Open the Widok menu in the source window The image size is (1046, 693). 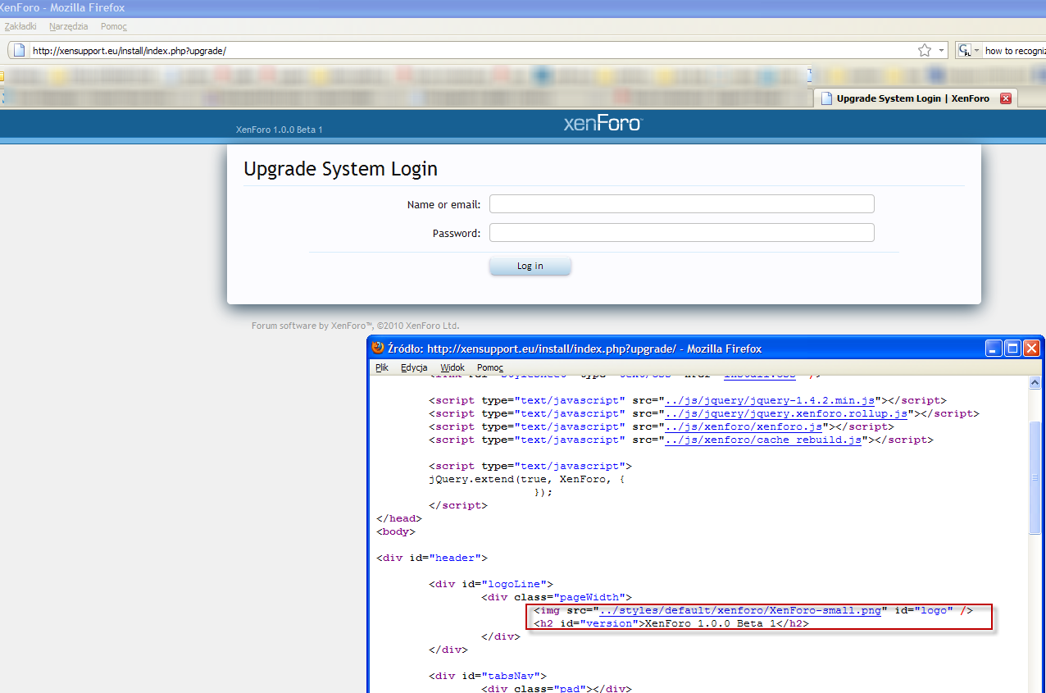click(x=452, y=367)
